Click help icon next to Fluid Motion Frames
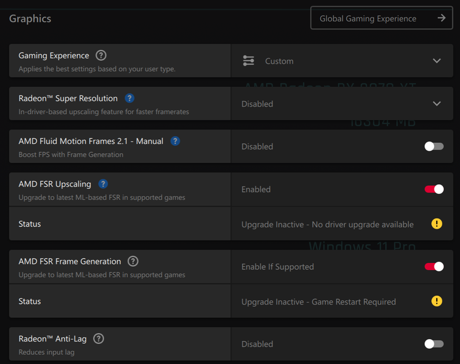 175,141
